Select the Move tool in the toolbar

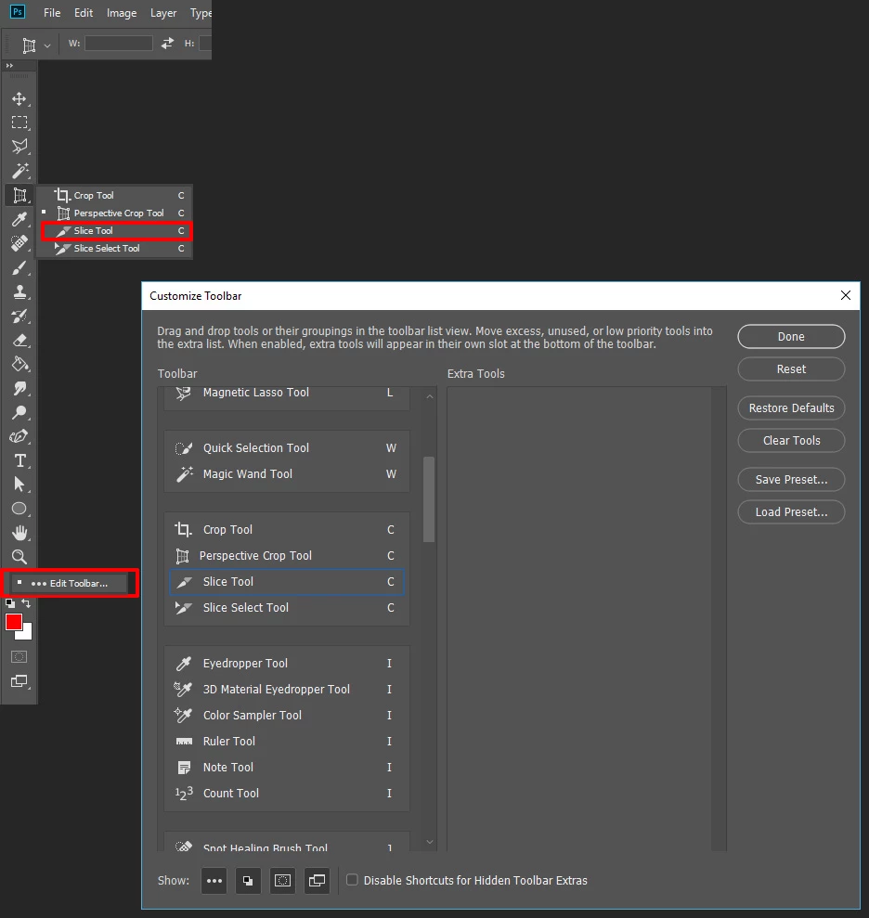(19, 98)
